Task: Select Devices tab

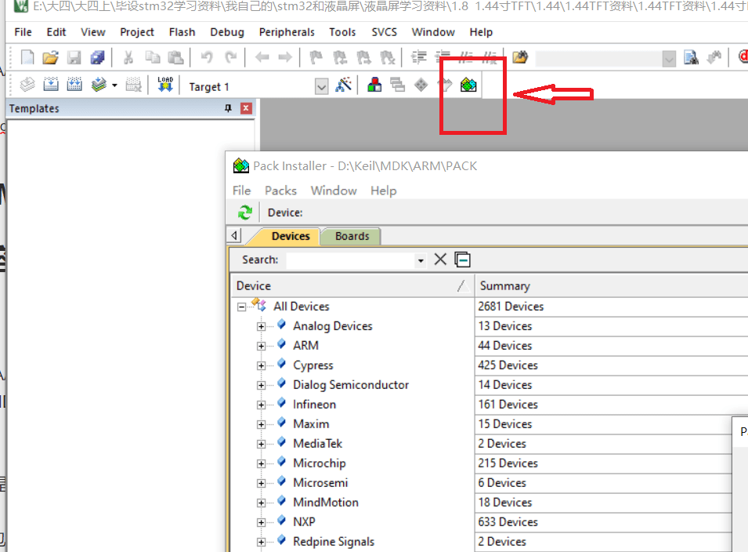Action: tap(291, 236)
